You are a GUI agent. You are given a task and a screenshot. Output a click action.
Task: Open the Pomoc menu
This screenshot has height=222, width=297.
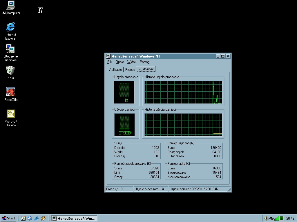click(144, 62)
